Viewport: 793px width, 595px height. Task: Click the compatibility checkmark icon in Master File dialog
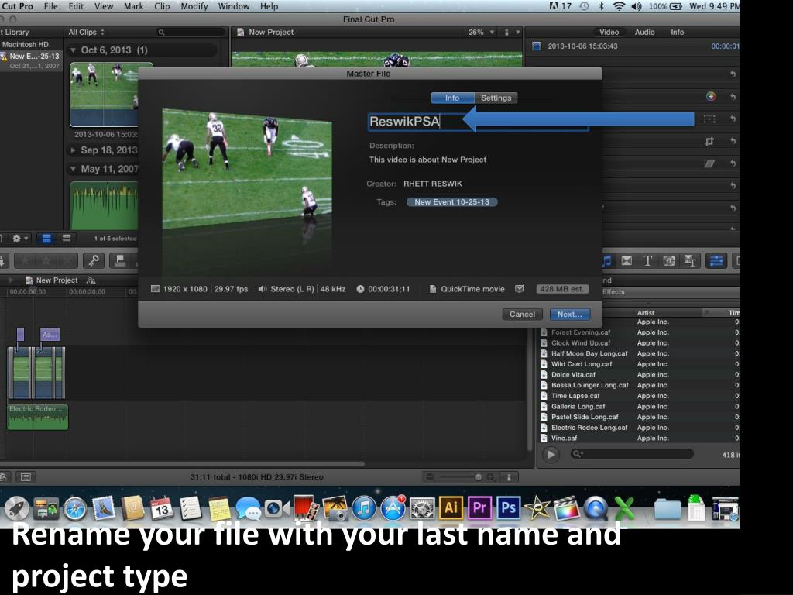(x=520, y=289)
